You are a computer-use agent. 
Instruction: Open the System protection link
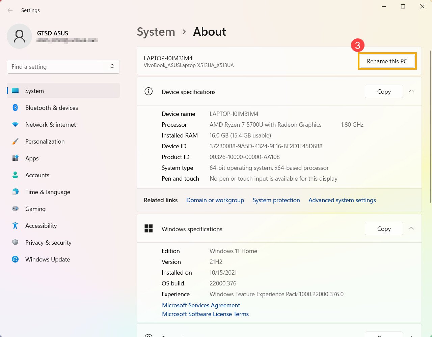276,200
